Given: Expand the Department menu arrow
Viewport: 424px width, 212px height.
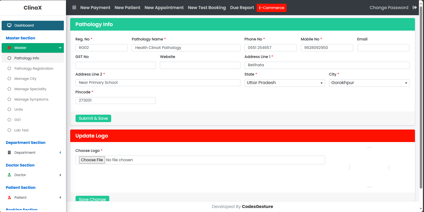Looking at the screenshot, I should tap(60, 153).
